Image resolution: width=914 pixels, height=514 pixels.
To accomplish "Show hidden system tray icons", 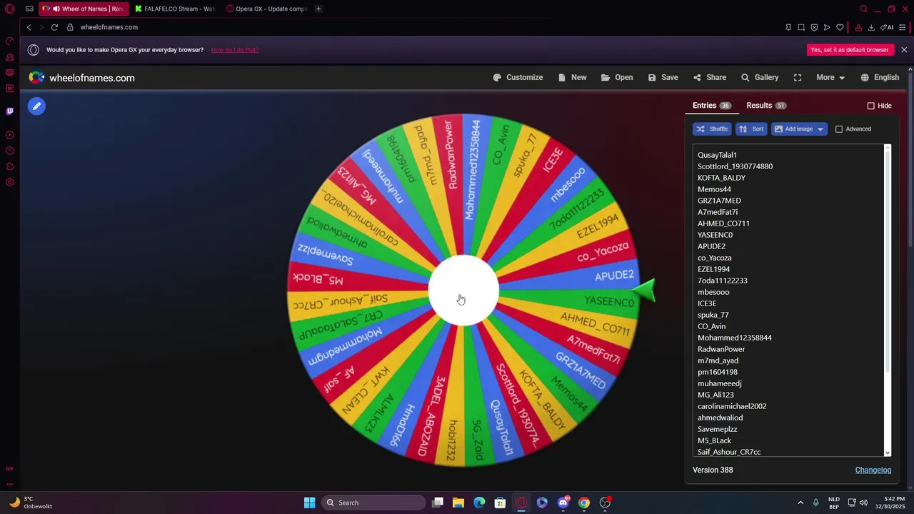I will (800, 503).
